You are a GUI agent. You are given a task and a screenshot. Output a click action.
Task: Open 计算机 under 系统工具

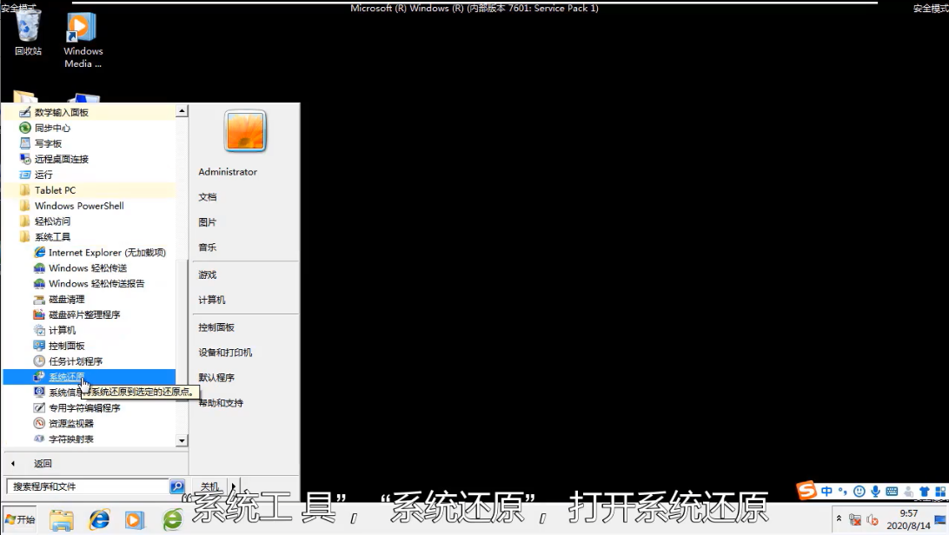click(x=89, y=330)
